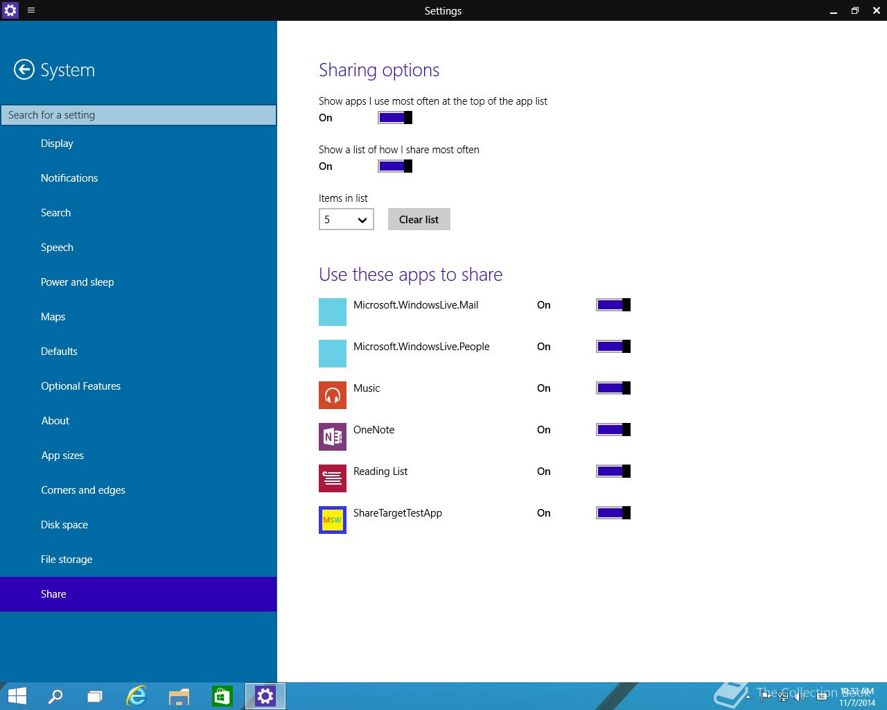Click the OneNote app icon
The width and height of the screenshot is (887, 710).
pyautogui.click(x=333, y=437)
